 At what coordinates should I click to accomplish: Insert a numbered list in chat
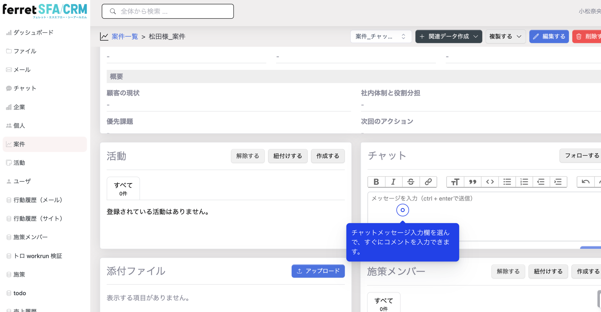[524, 182]
